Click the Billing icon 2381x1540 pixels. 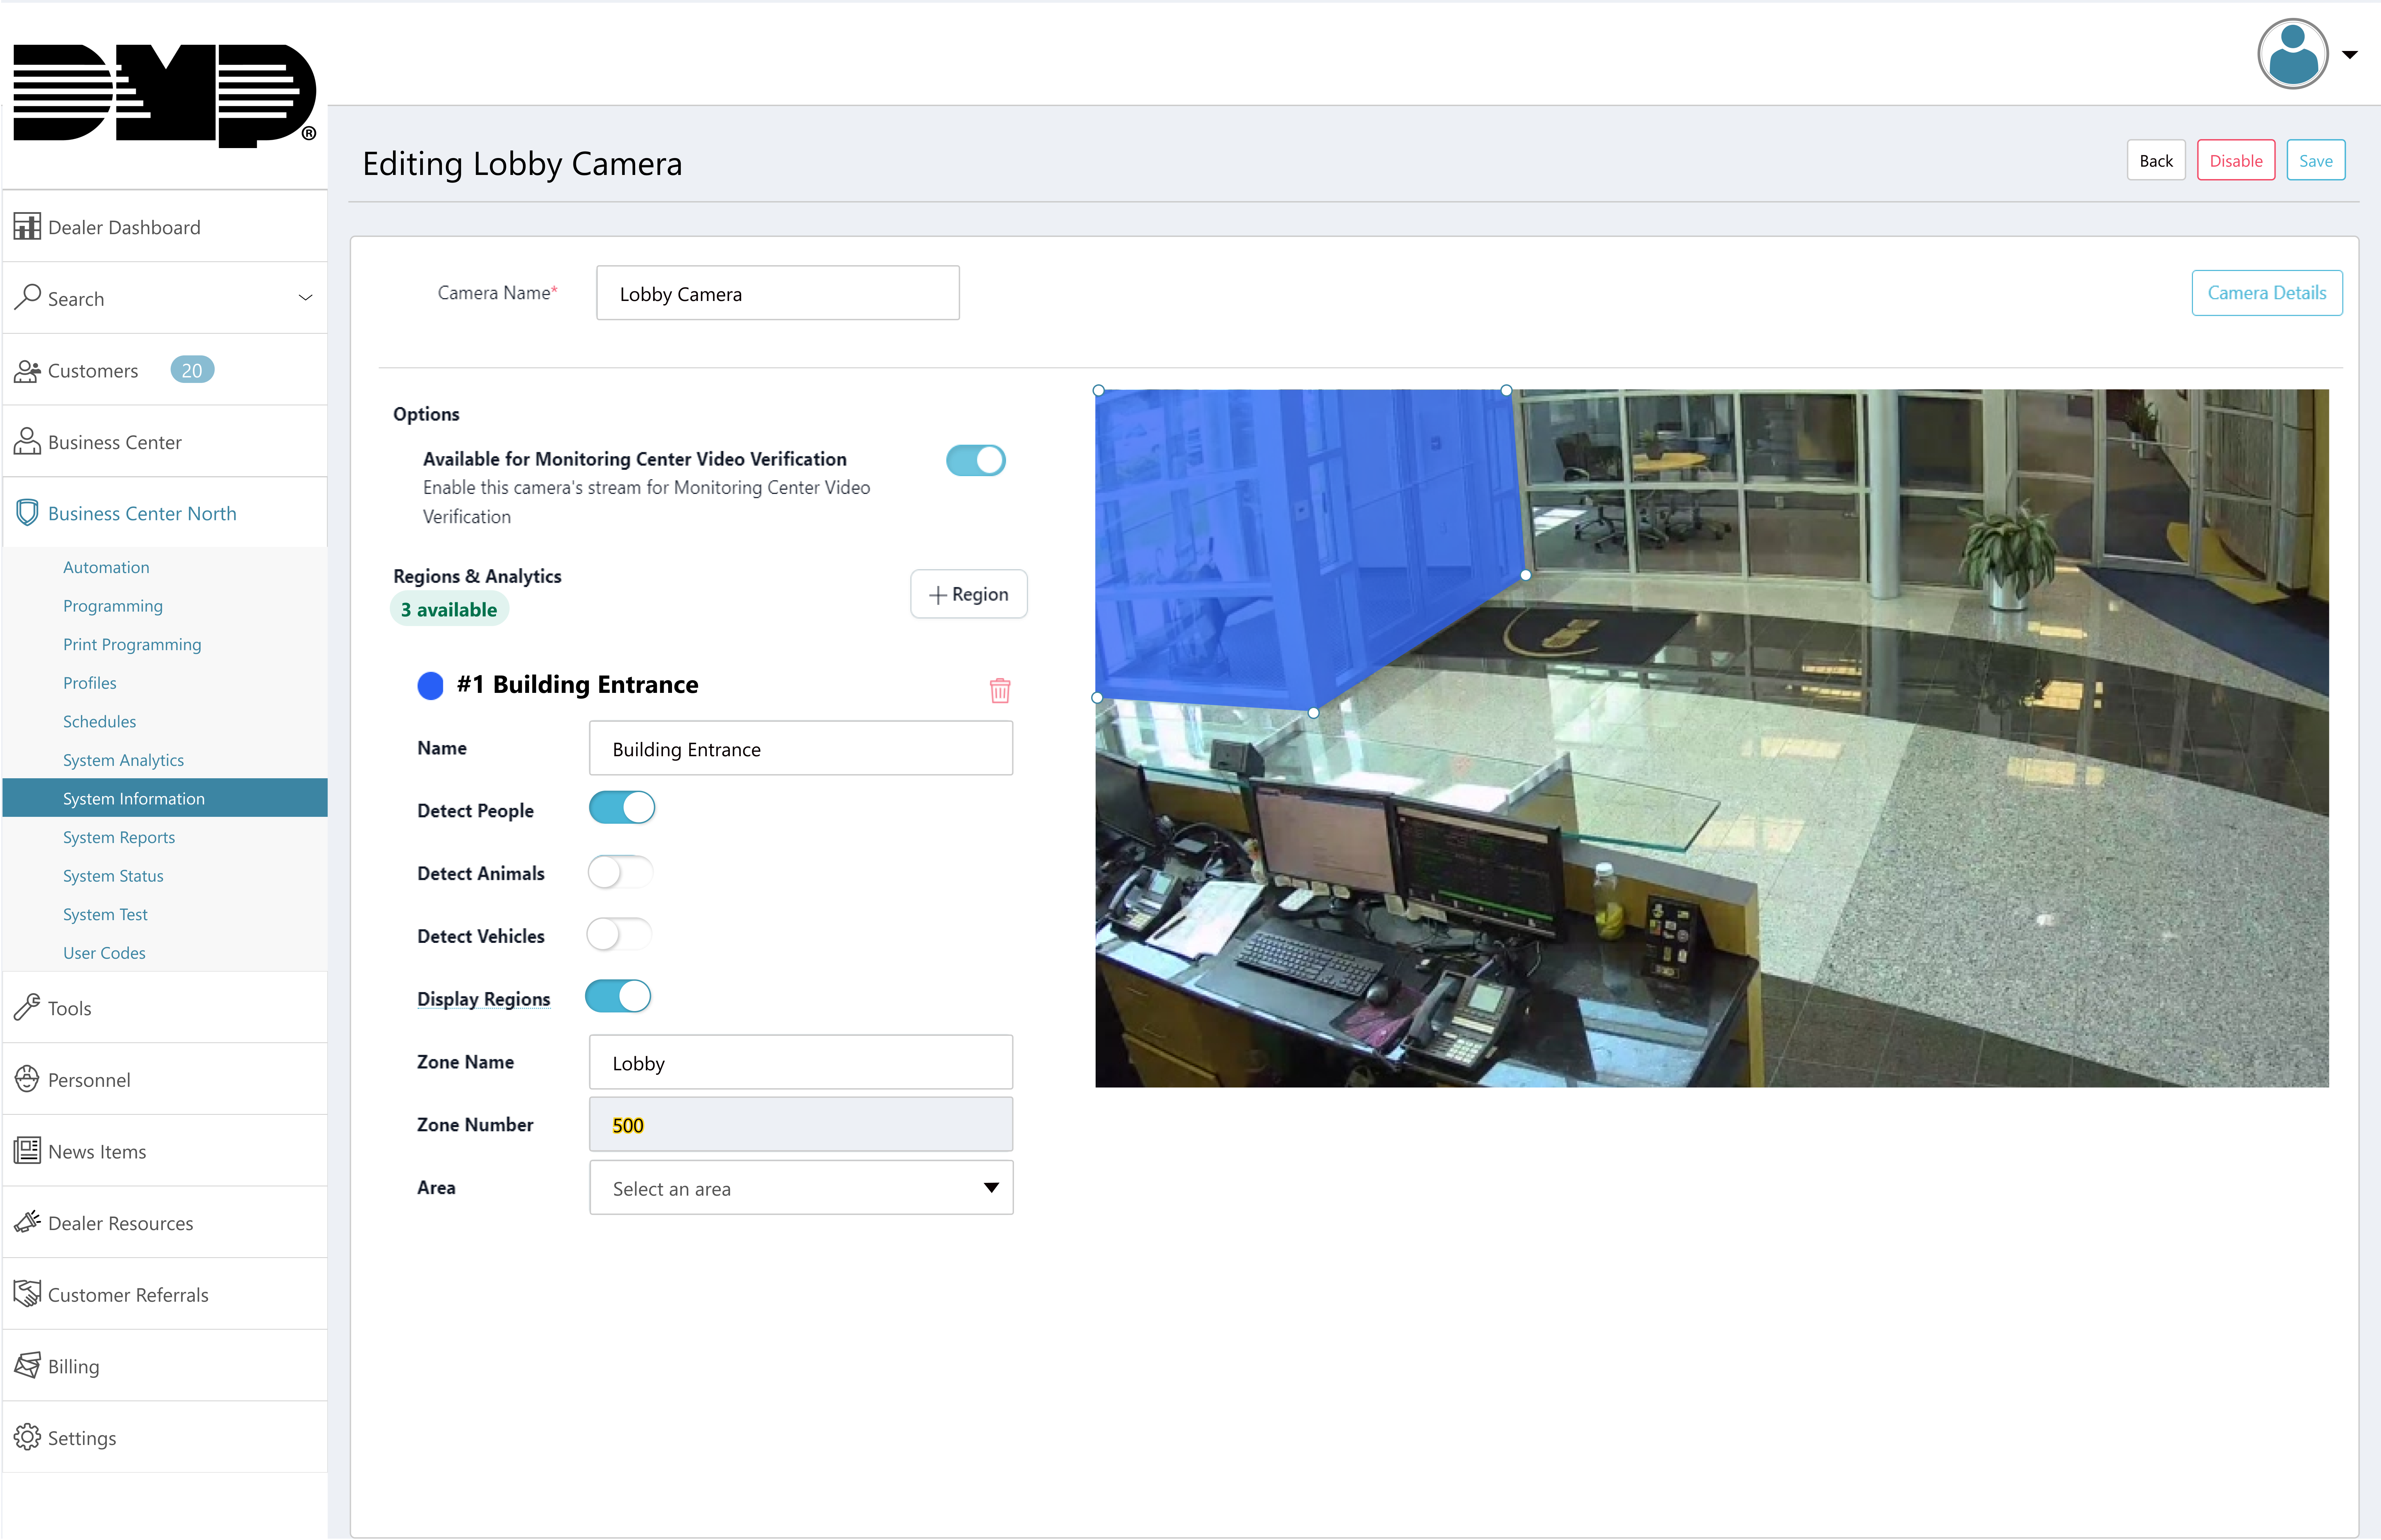(27, 1365)
